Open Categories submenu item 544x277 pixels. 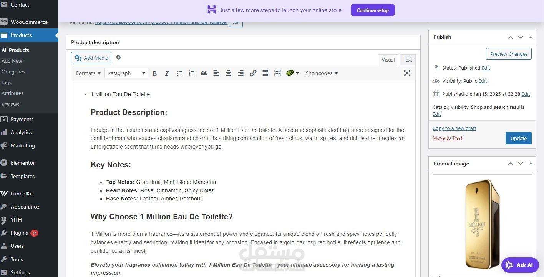click(13, 72)
